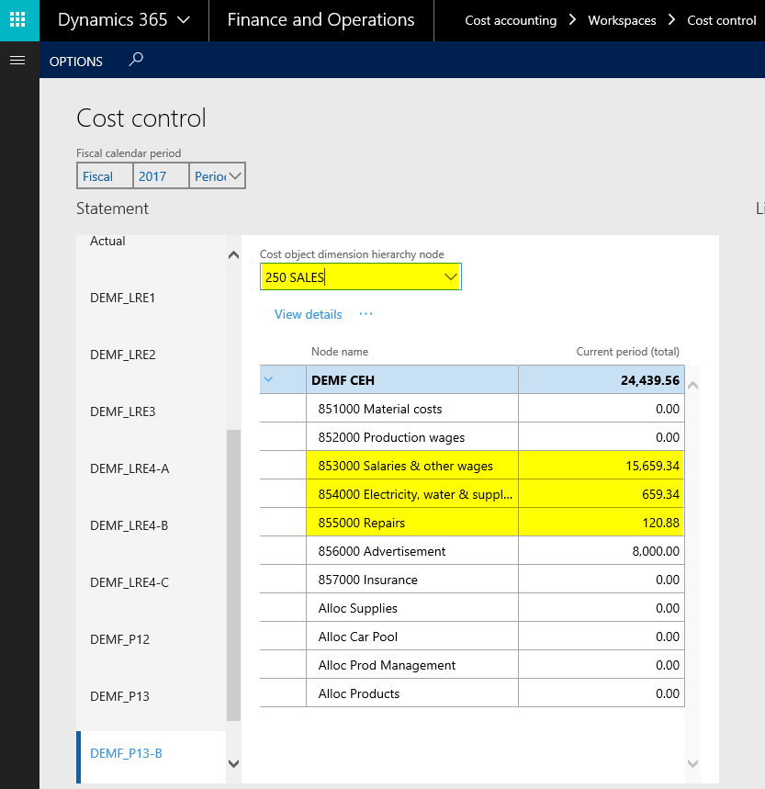Open the Fiscal calendar period dropdown
Viewport: 765px width, 789px height.
(234, 176)
